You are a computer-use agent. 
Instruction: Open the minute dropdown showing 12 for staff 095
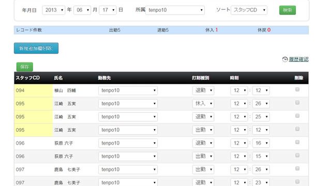(261, 130)
